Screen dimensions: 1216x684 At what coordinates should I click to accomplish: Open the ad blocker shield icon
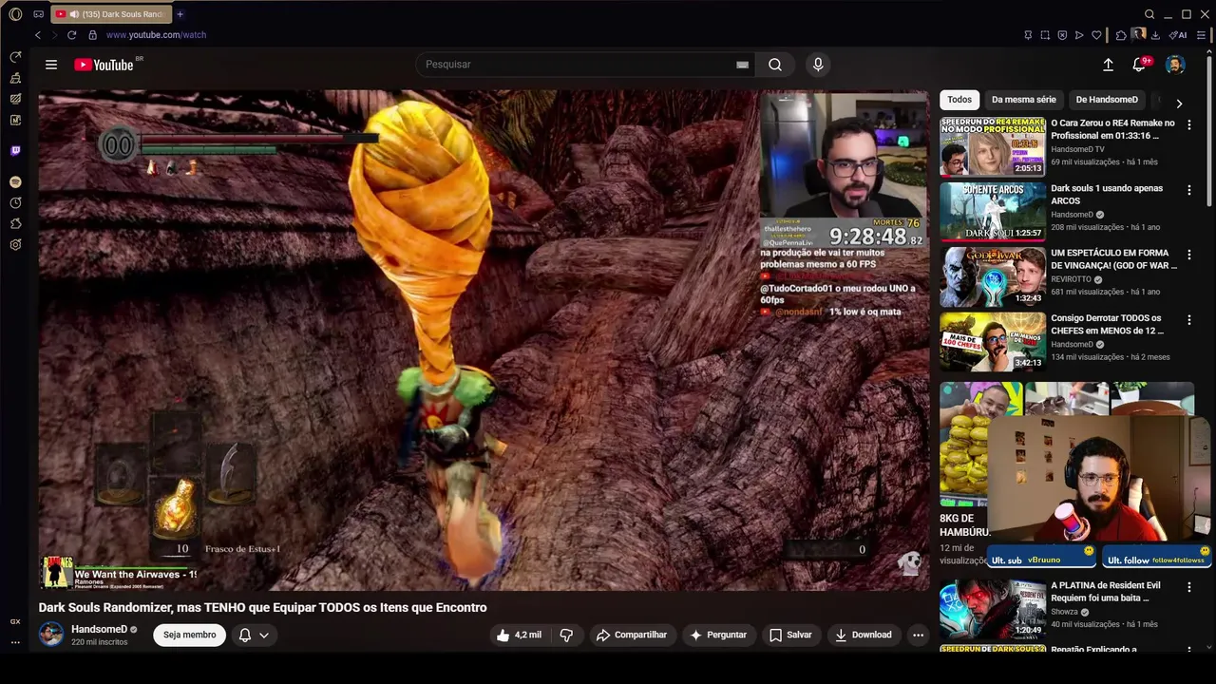1062,35
